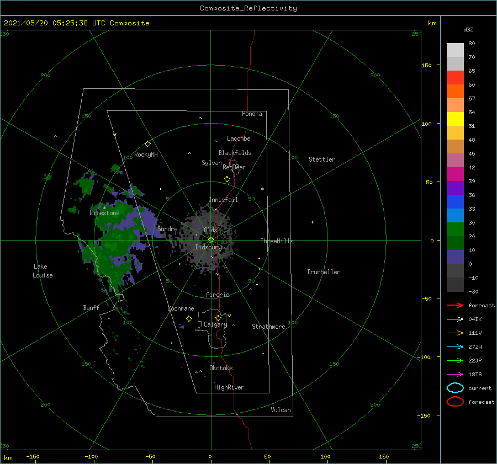Click the green 22JP arrow legend icon
This screenshot has height=464, width=497.
coord(455,360)
